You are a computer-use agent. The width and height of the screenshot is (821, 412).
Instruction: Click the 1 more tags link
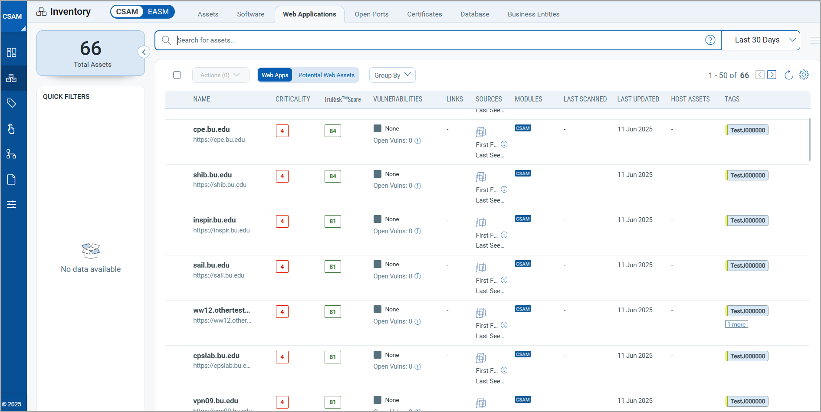[736, 324]
